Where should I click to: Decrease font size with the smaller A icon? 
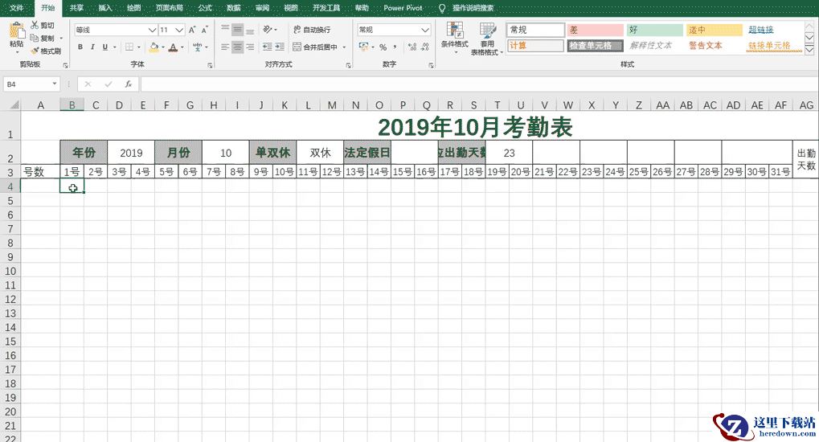click(x=204, y=30)
